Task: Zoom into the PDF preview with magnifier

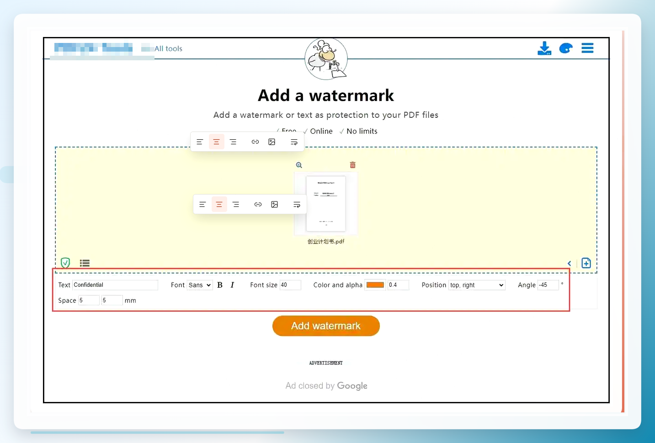Action: (299, 165)
